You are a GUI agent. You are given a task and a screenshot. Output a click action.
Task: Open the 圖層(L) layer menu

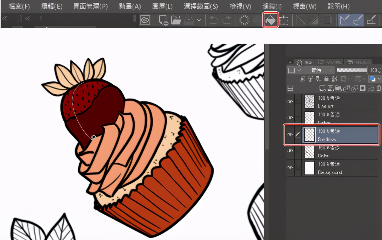coord(162,6)
